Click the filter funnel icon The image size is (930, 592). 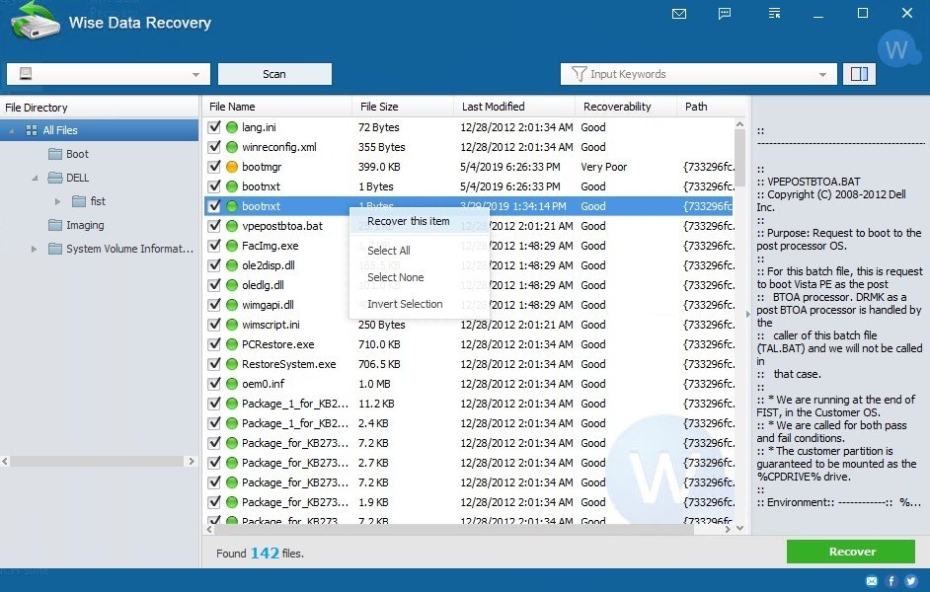point(579,74)
